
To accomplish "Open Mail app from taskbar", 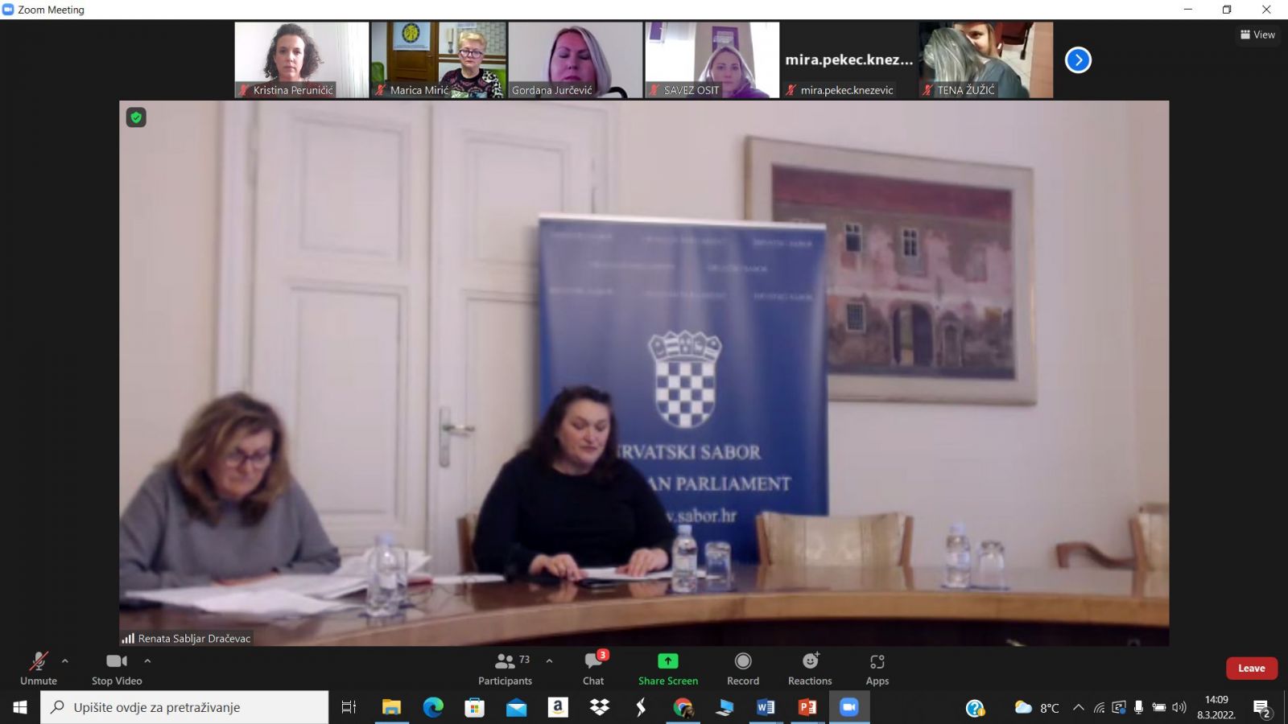I will tap(516, 707).
